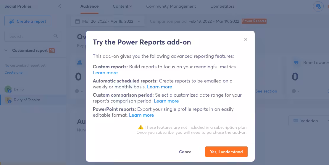Click the calendar icon in date picker
The height and width of the screenshot is (165, 329).
[x=78, y=21]
